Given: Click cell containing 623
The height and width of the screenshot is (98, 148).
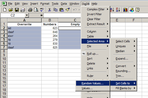Looking at the screenshot, I should pyautogui.click(x=50, y=28).
